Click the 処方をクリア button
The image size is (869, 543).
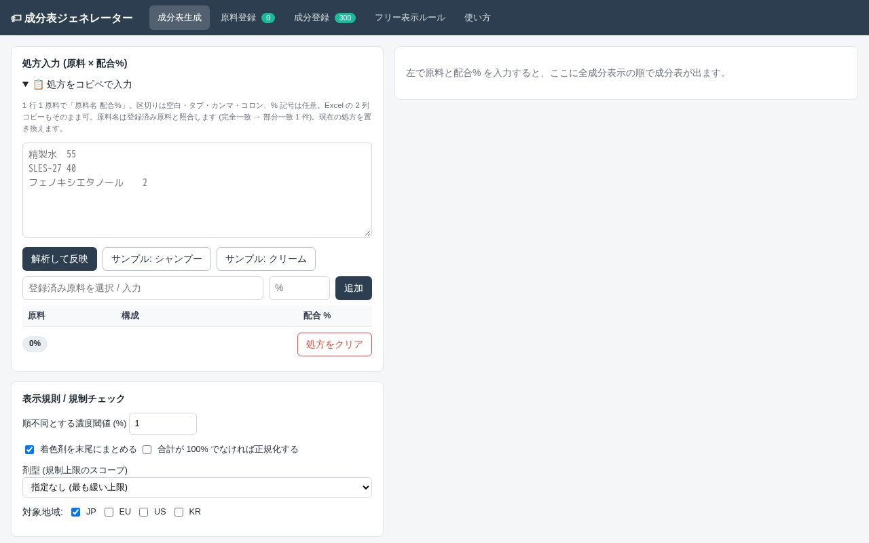coord(335,344)
